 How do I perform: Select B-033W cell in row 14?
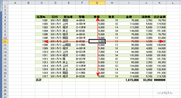[82, 52]
